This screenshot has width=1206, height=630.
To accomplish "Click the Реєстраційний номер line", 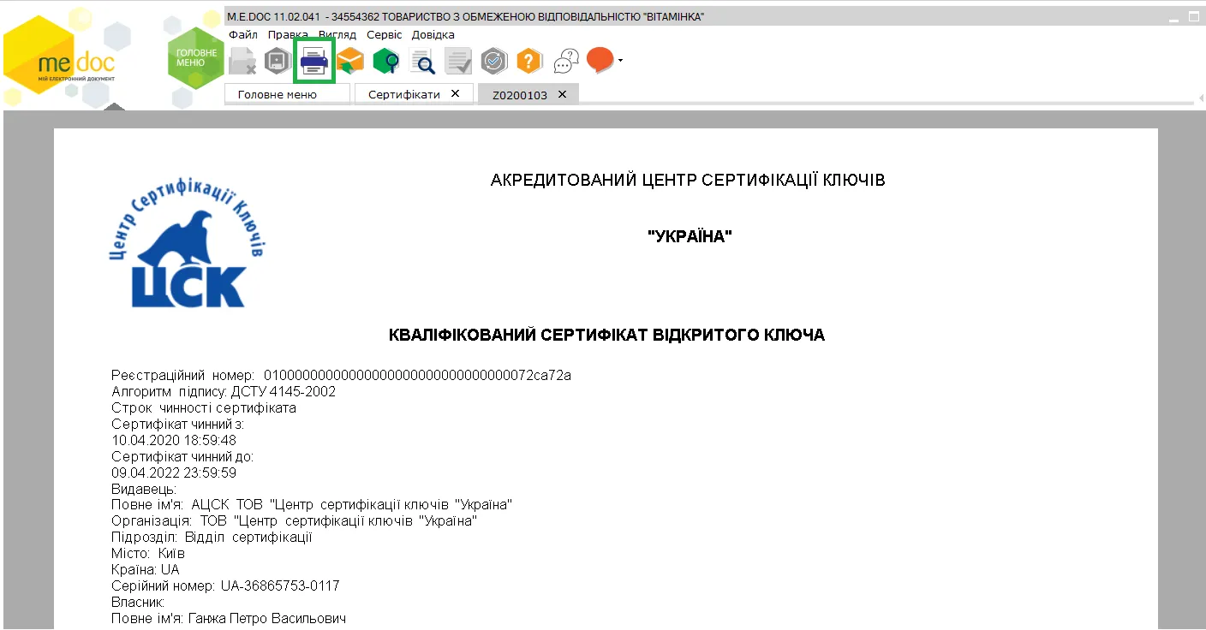I will [x=341, y=376].
